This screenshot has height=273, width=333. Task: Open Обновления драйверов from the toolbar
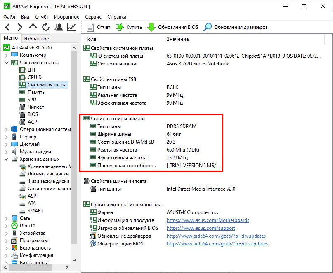pos(236,27)
